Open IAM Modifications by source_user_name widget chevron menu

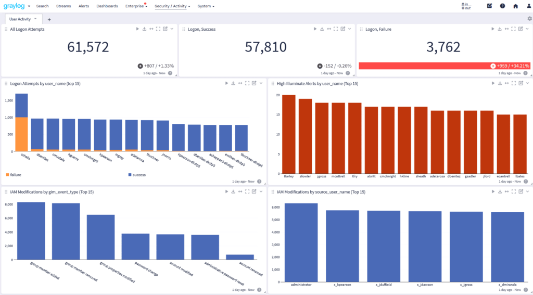click(x=527, y=192)
